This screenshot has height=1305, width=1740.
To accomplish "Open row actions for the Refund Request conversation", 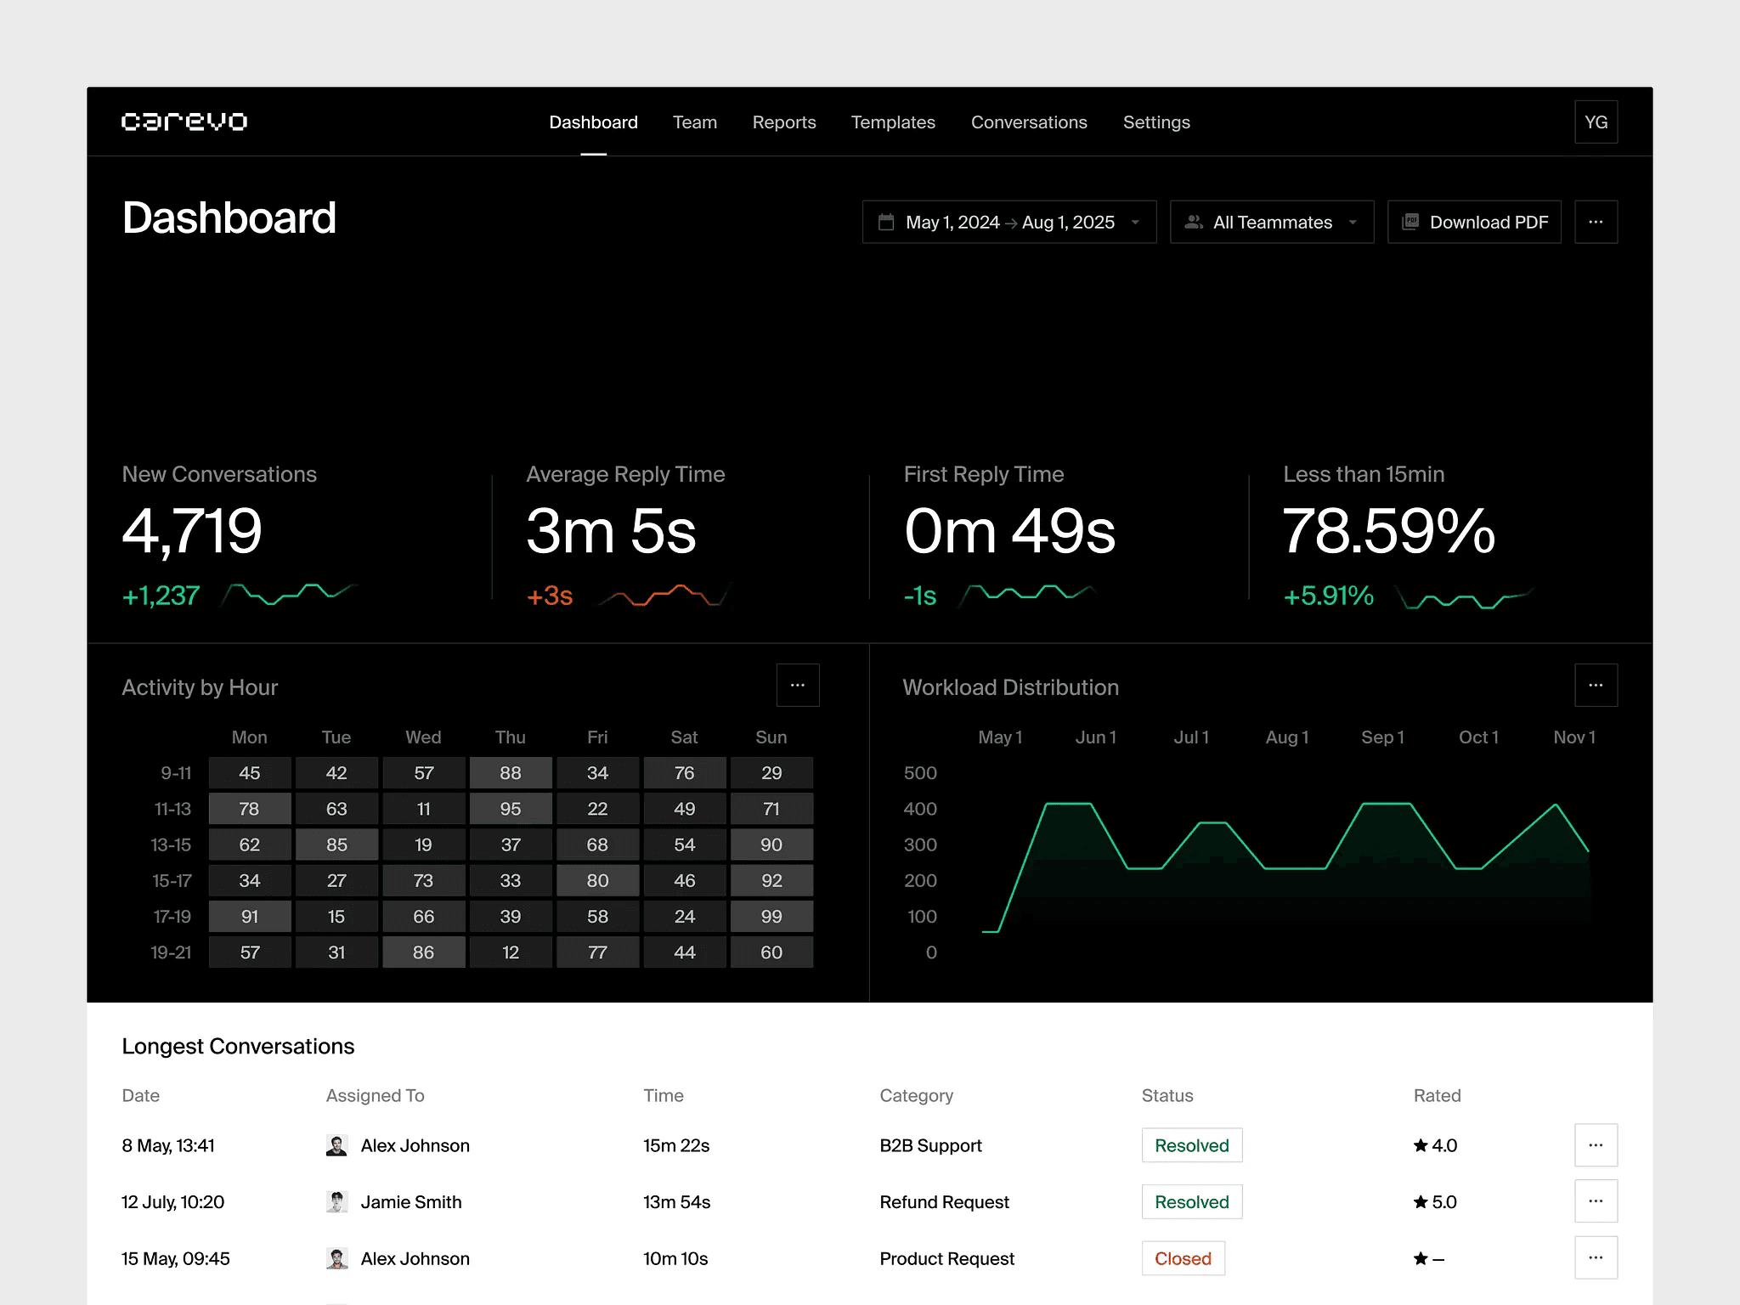I will pos(1595,1201).
